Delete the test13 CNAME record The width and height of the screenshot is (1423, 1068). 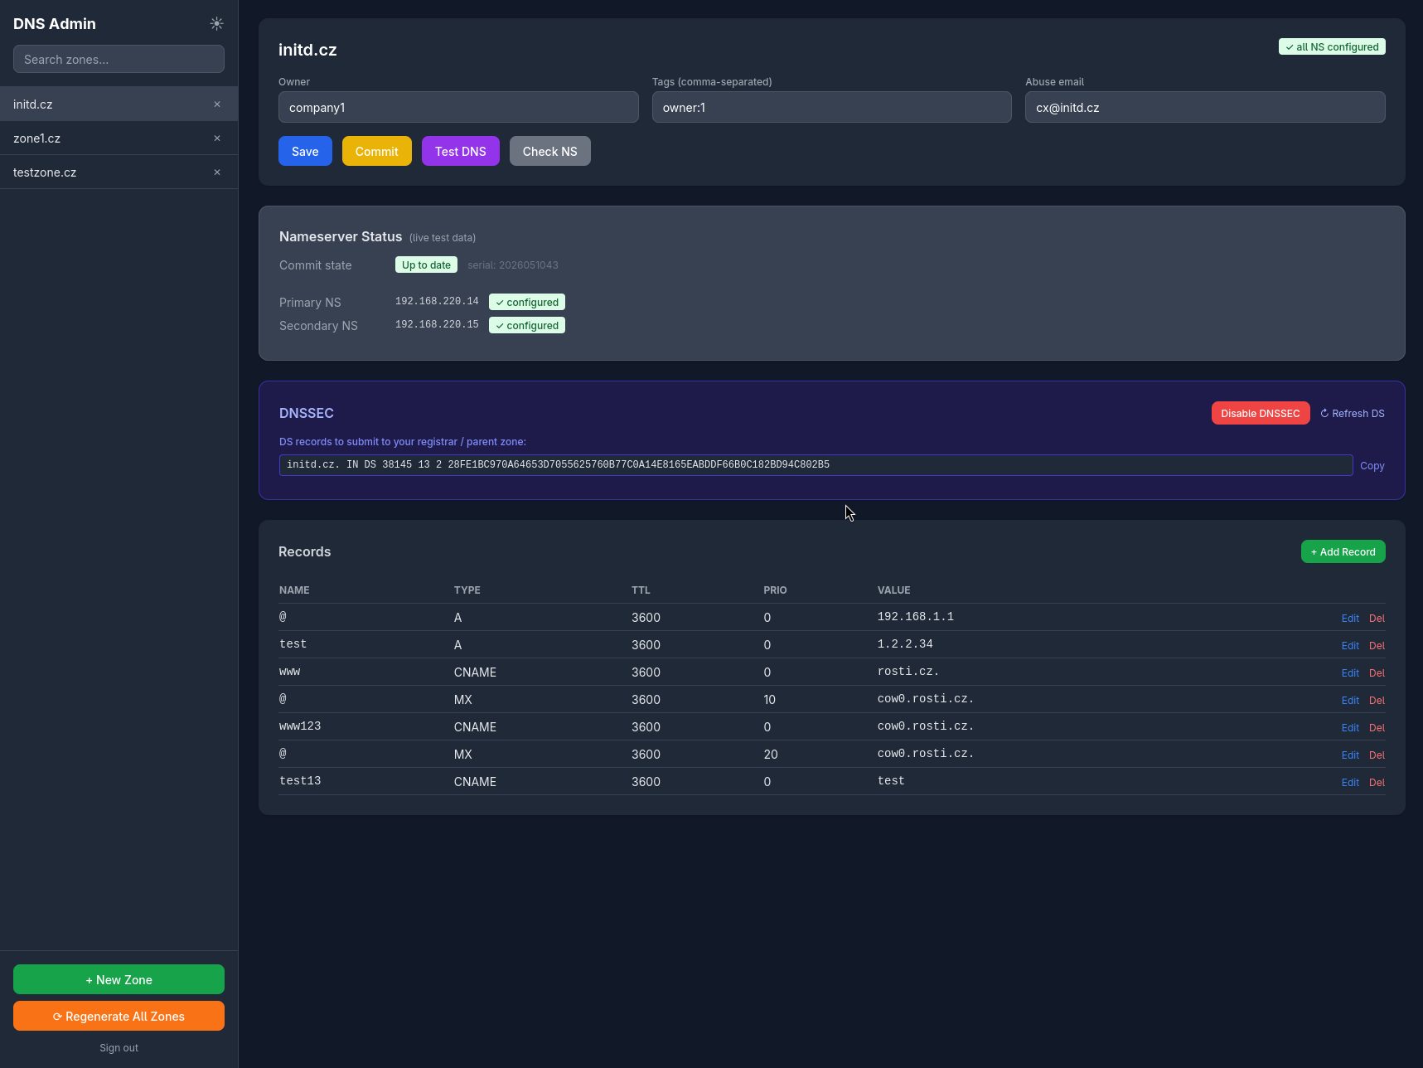[x=1377, y=783]
